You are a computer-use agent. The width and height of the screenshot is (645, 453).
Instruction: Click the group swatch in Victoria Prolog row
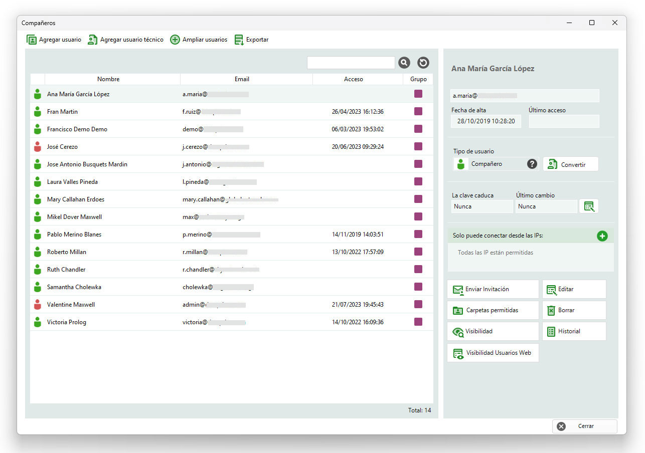pos(418,322)
